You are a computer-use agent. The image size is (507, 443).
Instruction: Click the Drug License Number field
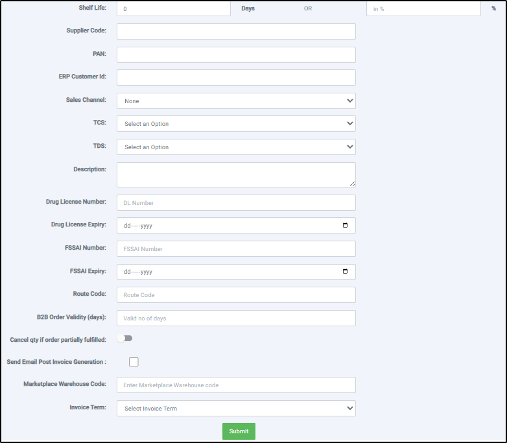click(236, 203)
